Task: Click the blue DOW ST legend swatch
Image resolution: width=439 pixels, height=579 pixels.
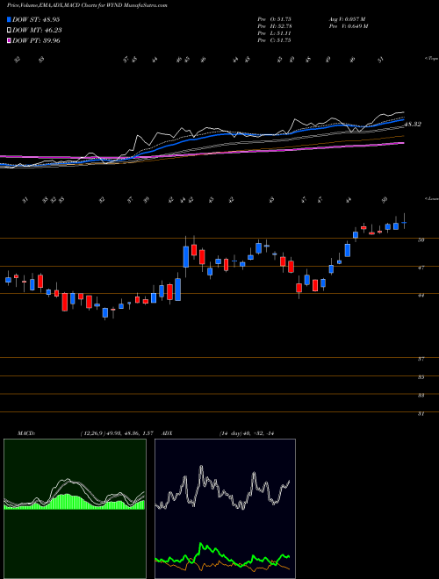Action: coord(10,19)
